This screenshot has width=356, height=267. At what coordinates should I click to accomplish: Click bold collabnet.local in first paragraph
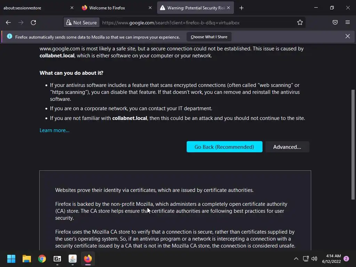coord(57,56)
